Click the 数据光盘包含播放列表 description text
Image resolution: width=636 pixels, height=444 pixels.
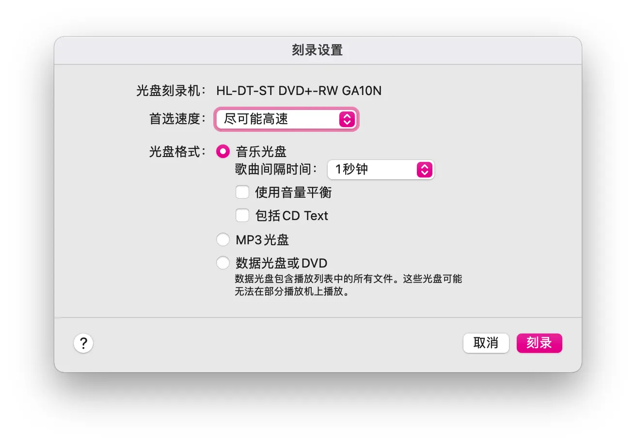[x=349, y=286]
